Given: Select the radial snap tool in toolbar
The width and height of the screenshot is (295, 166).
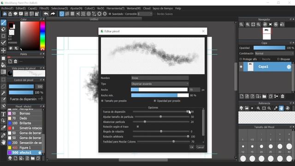Looking at the screenshot, I should click(83, 14).
